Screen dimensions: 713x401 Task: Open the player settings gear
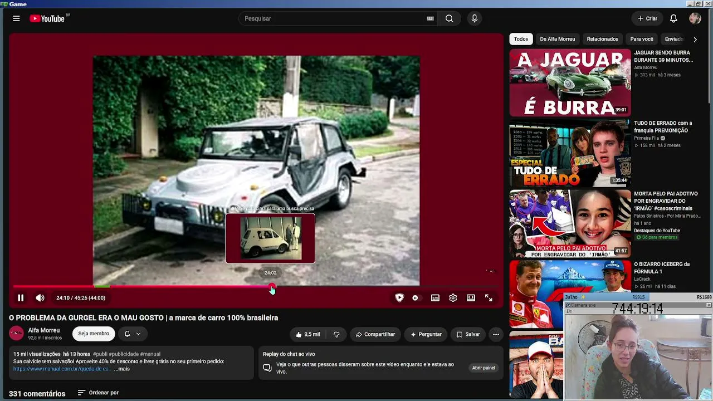click(x=453, y=298)
